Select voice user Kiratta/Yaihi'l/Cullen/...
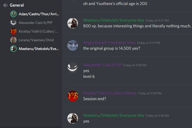The width and height of the screenshot is (192, 128). coord(35,31)
